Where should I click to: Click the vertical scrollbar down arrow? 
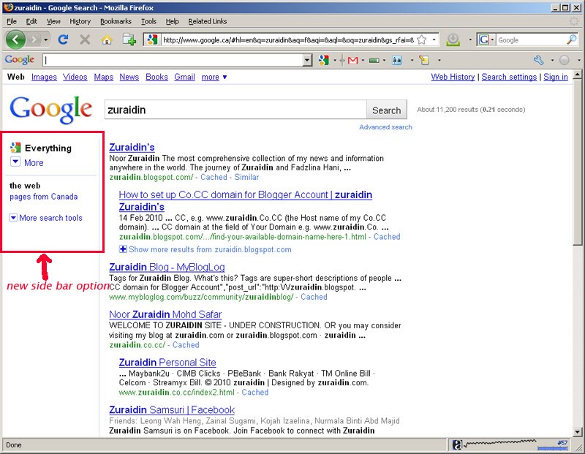[x=577, y=431]
